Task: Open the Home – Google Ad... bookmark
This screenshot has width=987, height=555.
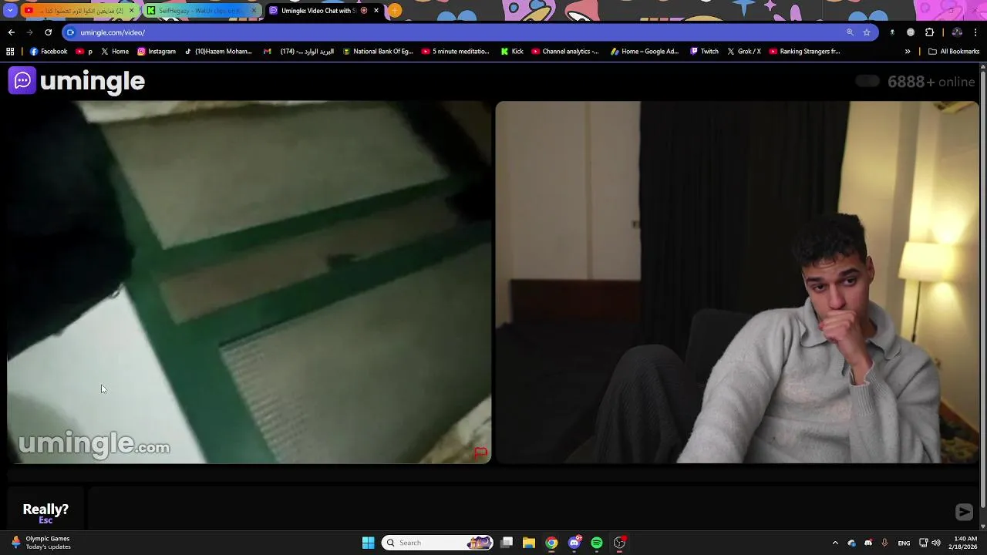Action: (645, 52)
